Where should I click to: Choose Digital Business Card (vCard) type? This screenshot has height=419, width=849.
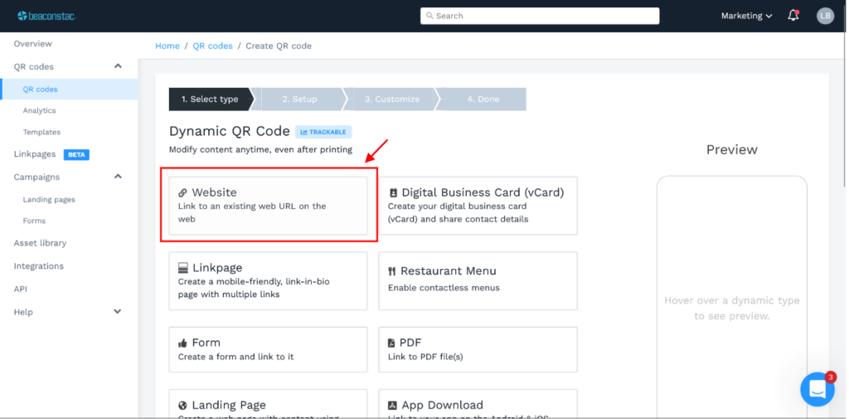478,206
